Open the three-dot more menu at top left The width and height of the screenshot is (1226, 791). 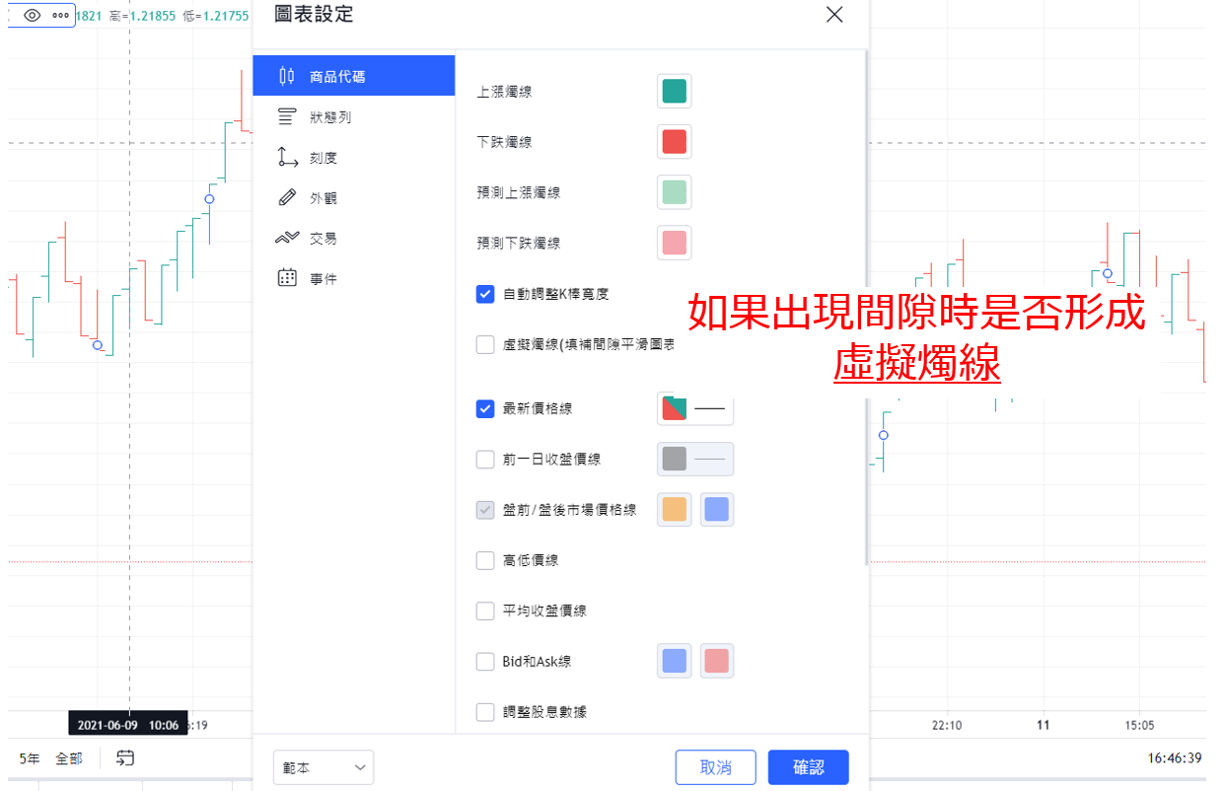click(60, 16)
